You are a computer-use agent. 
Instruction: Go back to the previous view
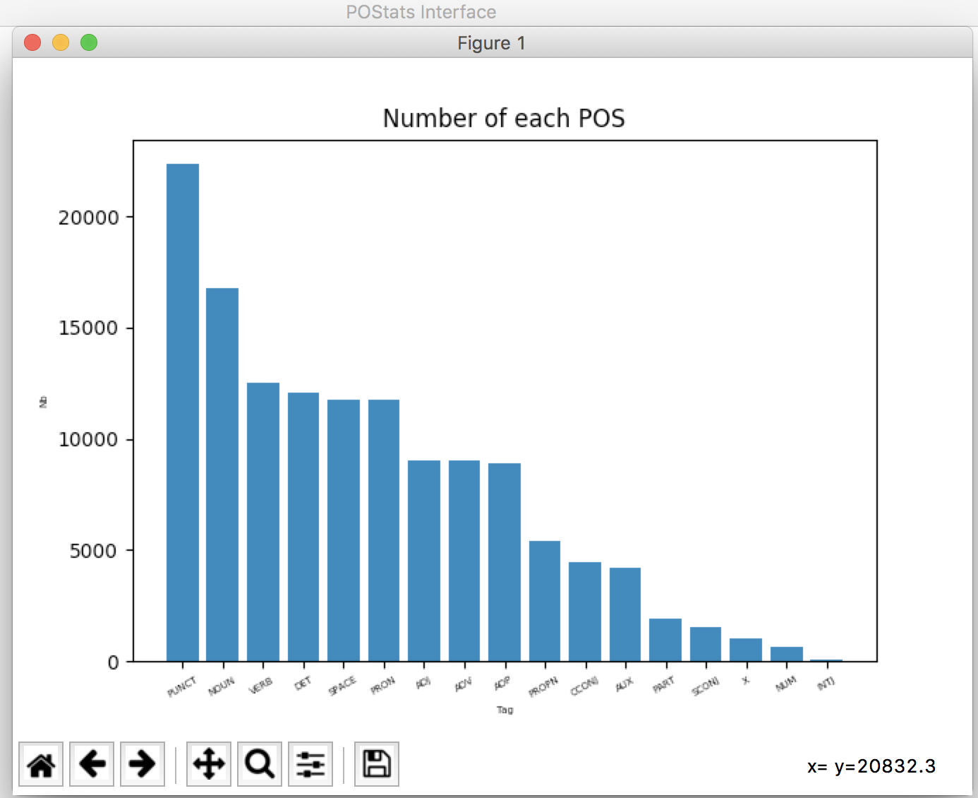[92, 764]
